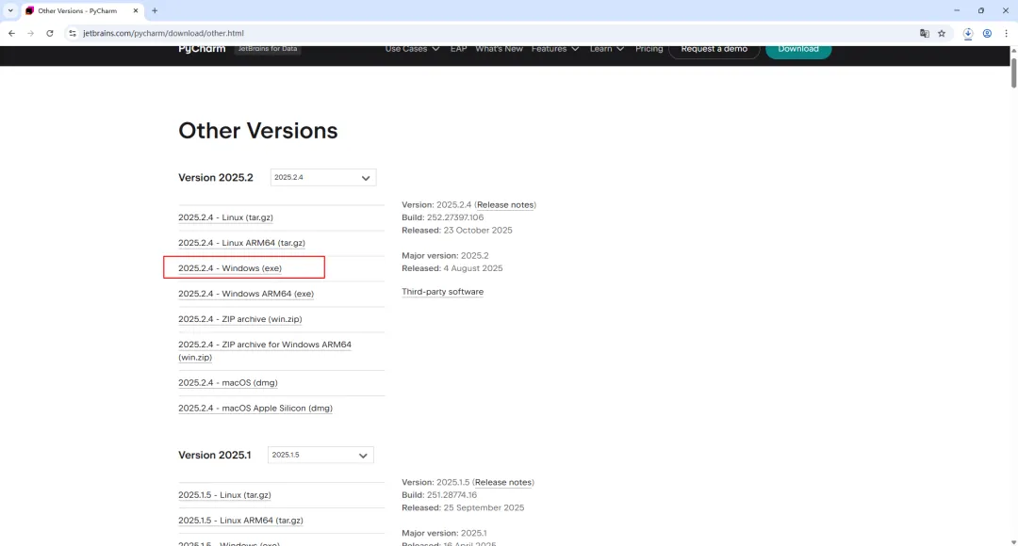The height and width of the screenshot is (546, 1018).
Task: Open the Third-party software link
Action: 442,292
